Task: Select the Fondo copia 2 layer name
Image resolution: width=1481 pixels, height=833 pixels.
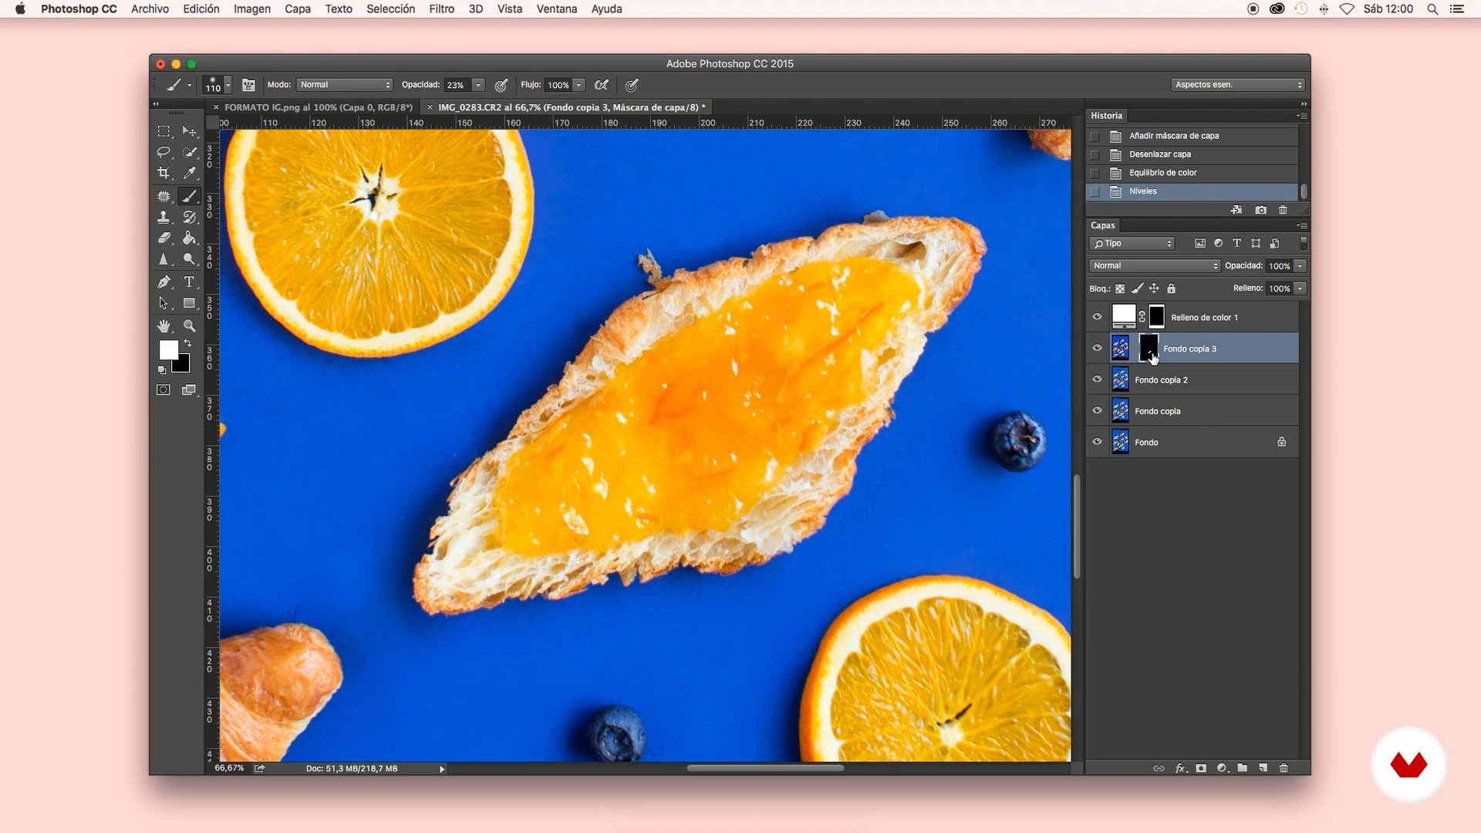Action: coord(1161,380)
